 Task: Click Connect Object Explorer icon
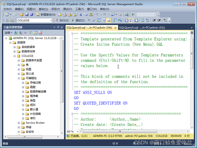pyautogui.click(x=16, y=33)
